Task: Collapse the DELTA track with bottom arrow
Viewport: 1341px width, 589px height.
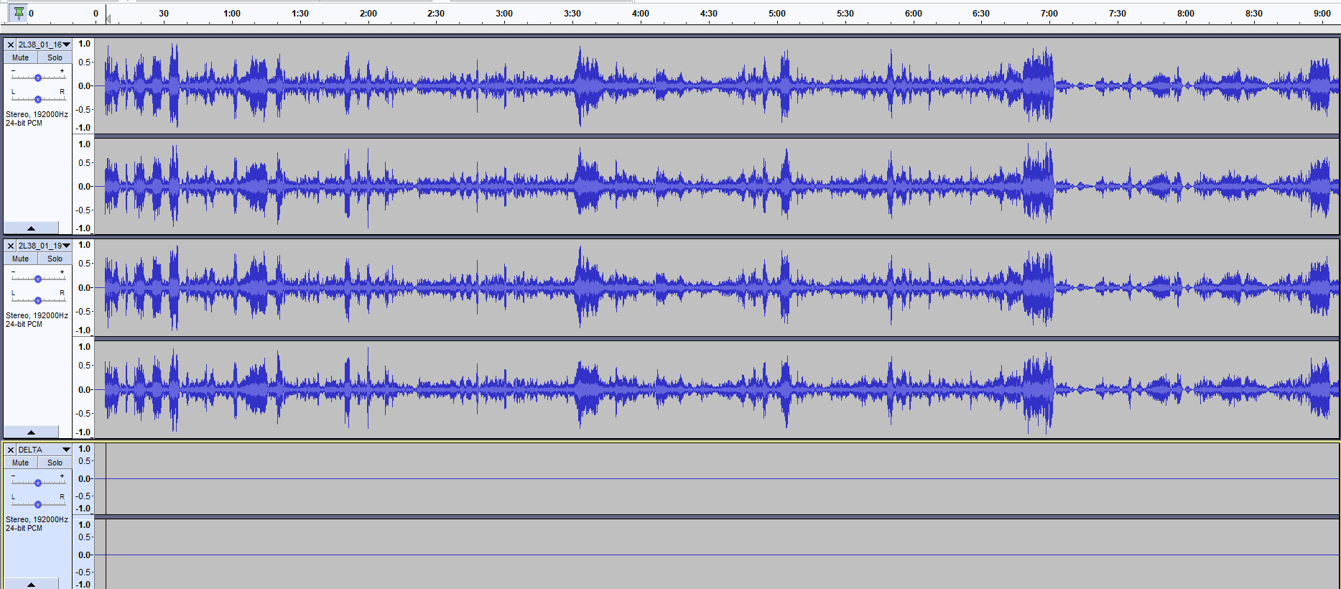Action: [x=31, y=584]
